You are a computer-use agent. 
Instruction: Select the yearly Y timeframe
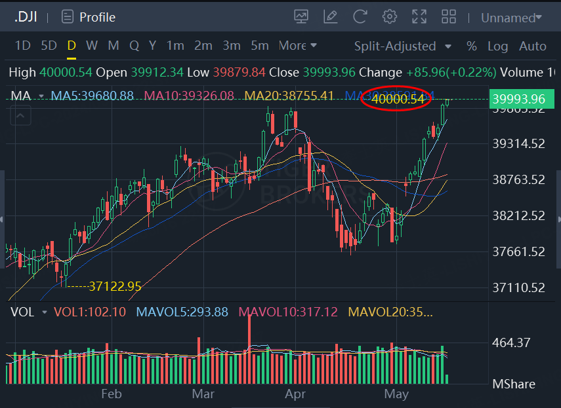152,46
